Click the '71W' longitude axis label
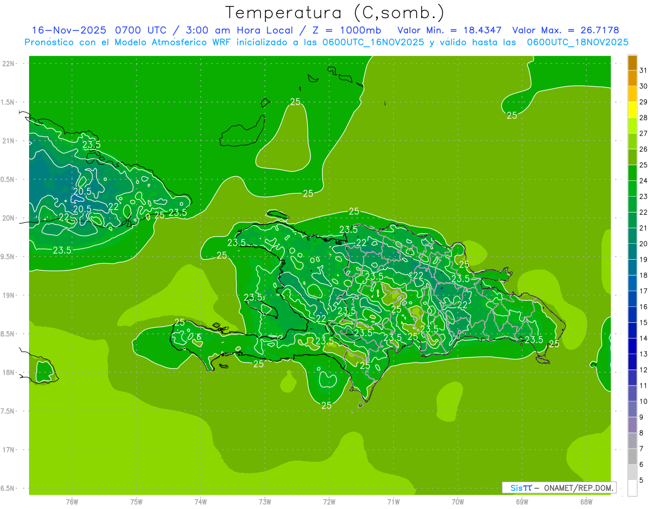The width and height of the screenshot is (658, 509). 393,501
